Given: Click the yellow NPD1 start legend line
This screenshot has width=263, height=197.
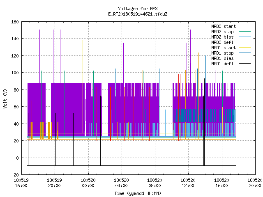Looking at the screenshot, I should 245,48.
